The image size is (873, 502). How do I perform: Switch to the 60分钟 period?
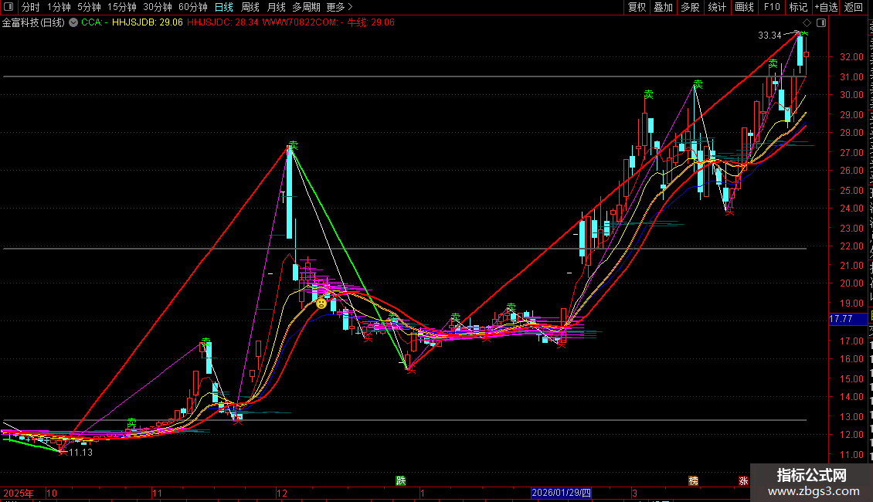pos(193,7)
